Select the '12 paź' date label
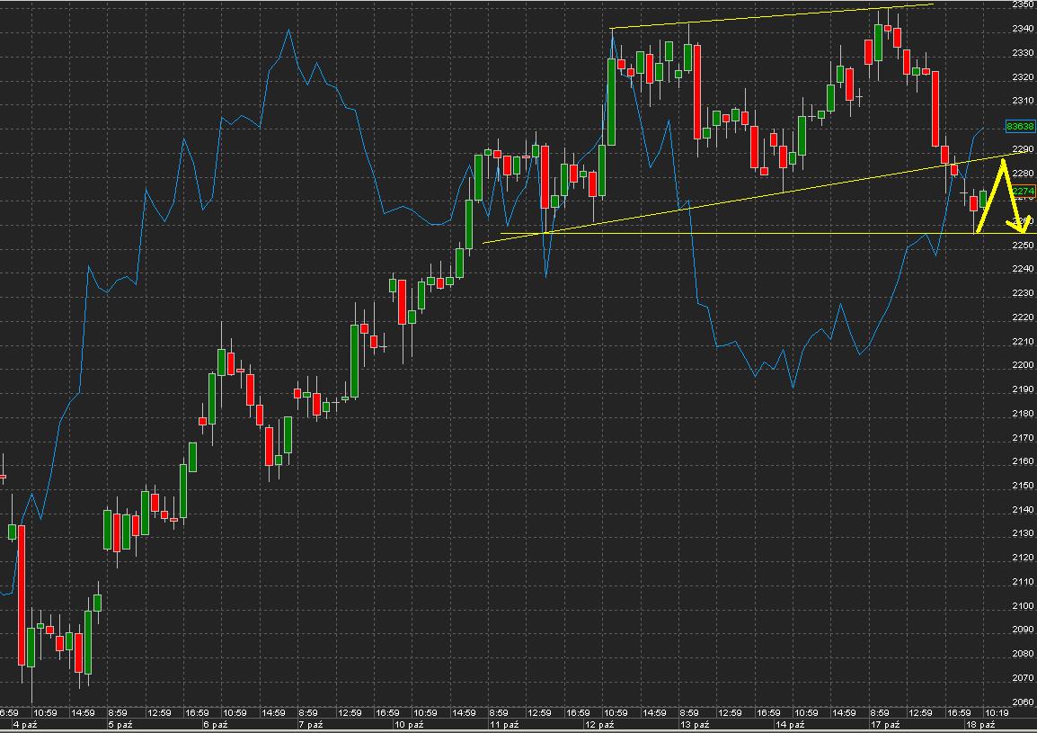This screenshot has width=1037, height=733. tap(599, 725)
